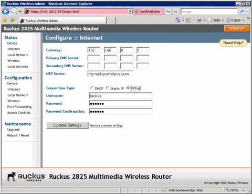Open the recent pages dropdown beside Forward

(20, 12)
